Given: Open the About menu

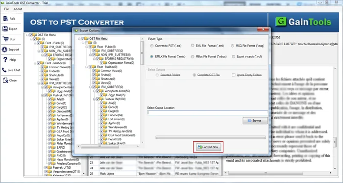Looking at the screenshot, I should [18, 9].
